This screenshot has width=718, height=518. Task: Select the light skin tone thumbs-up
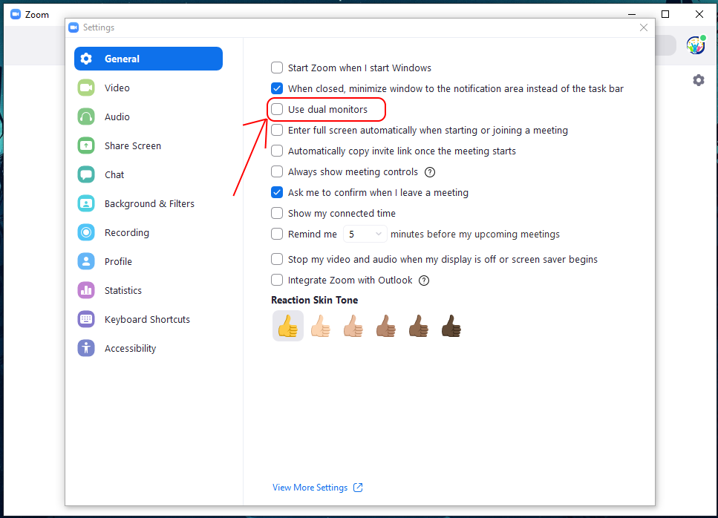coord(321,326)
